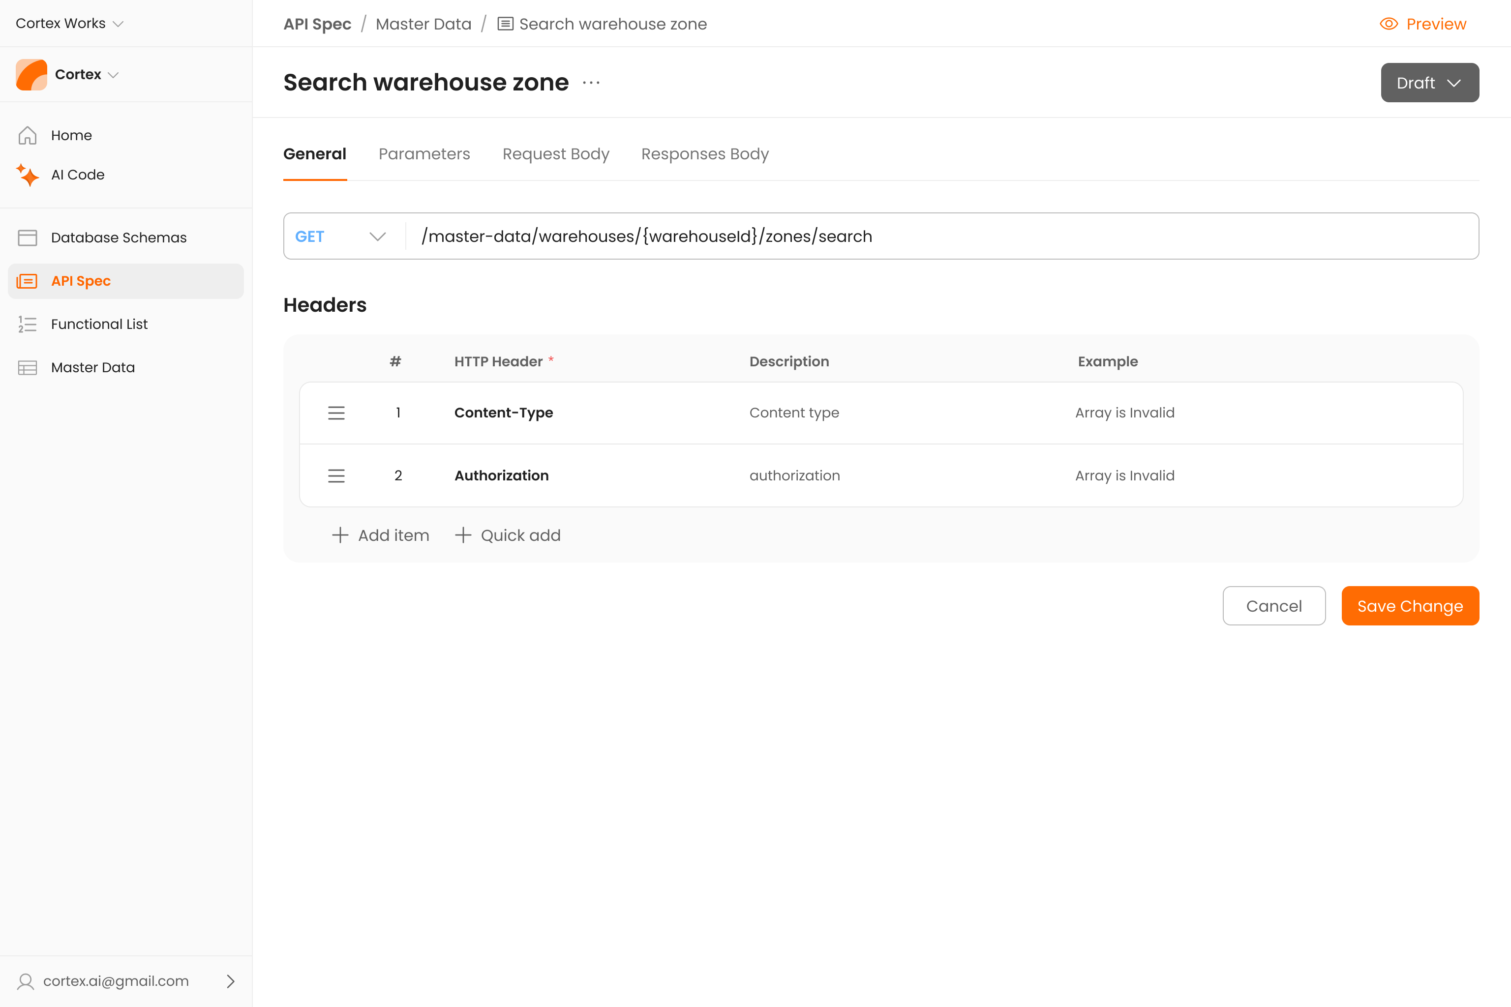Screen dimensions: 1511x1007
Task: Toggle Preview with the eye icon
Action: click(1389, 24)
